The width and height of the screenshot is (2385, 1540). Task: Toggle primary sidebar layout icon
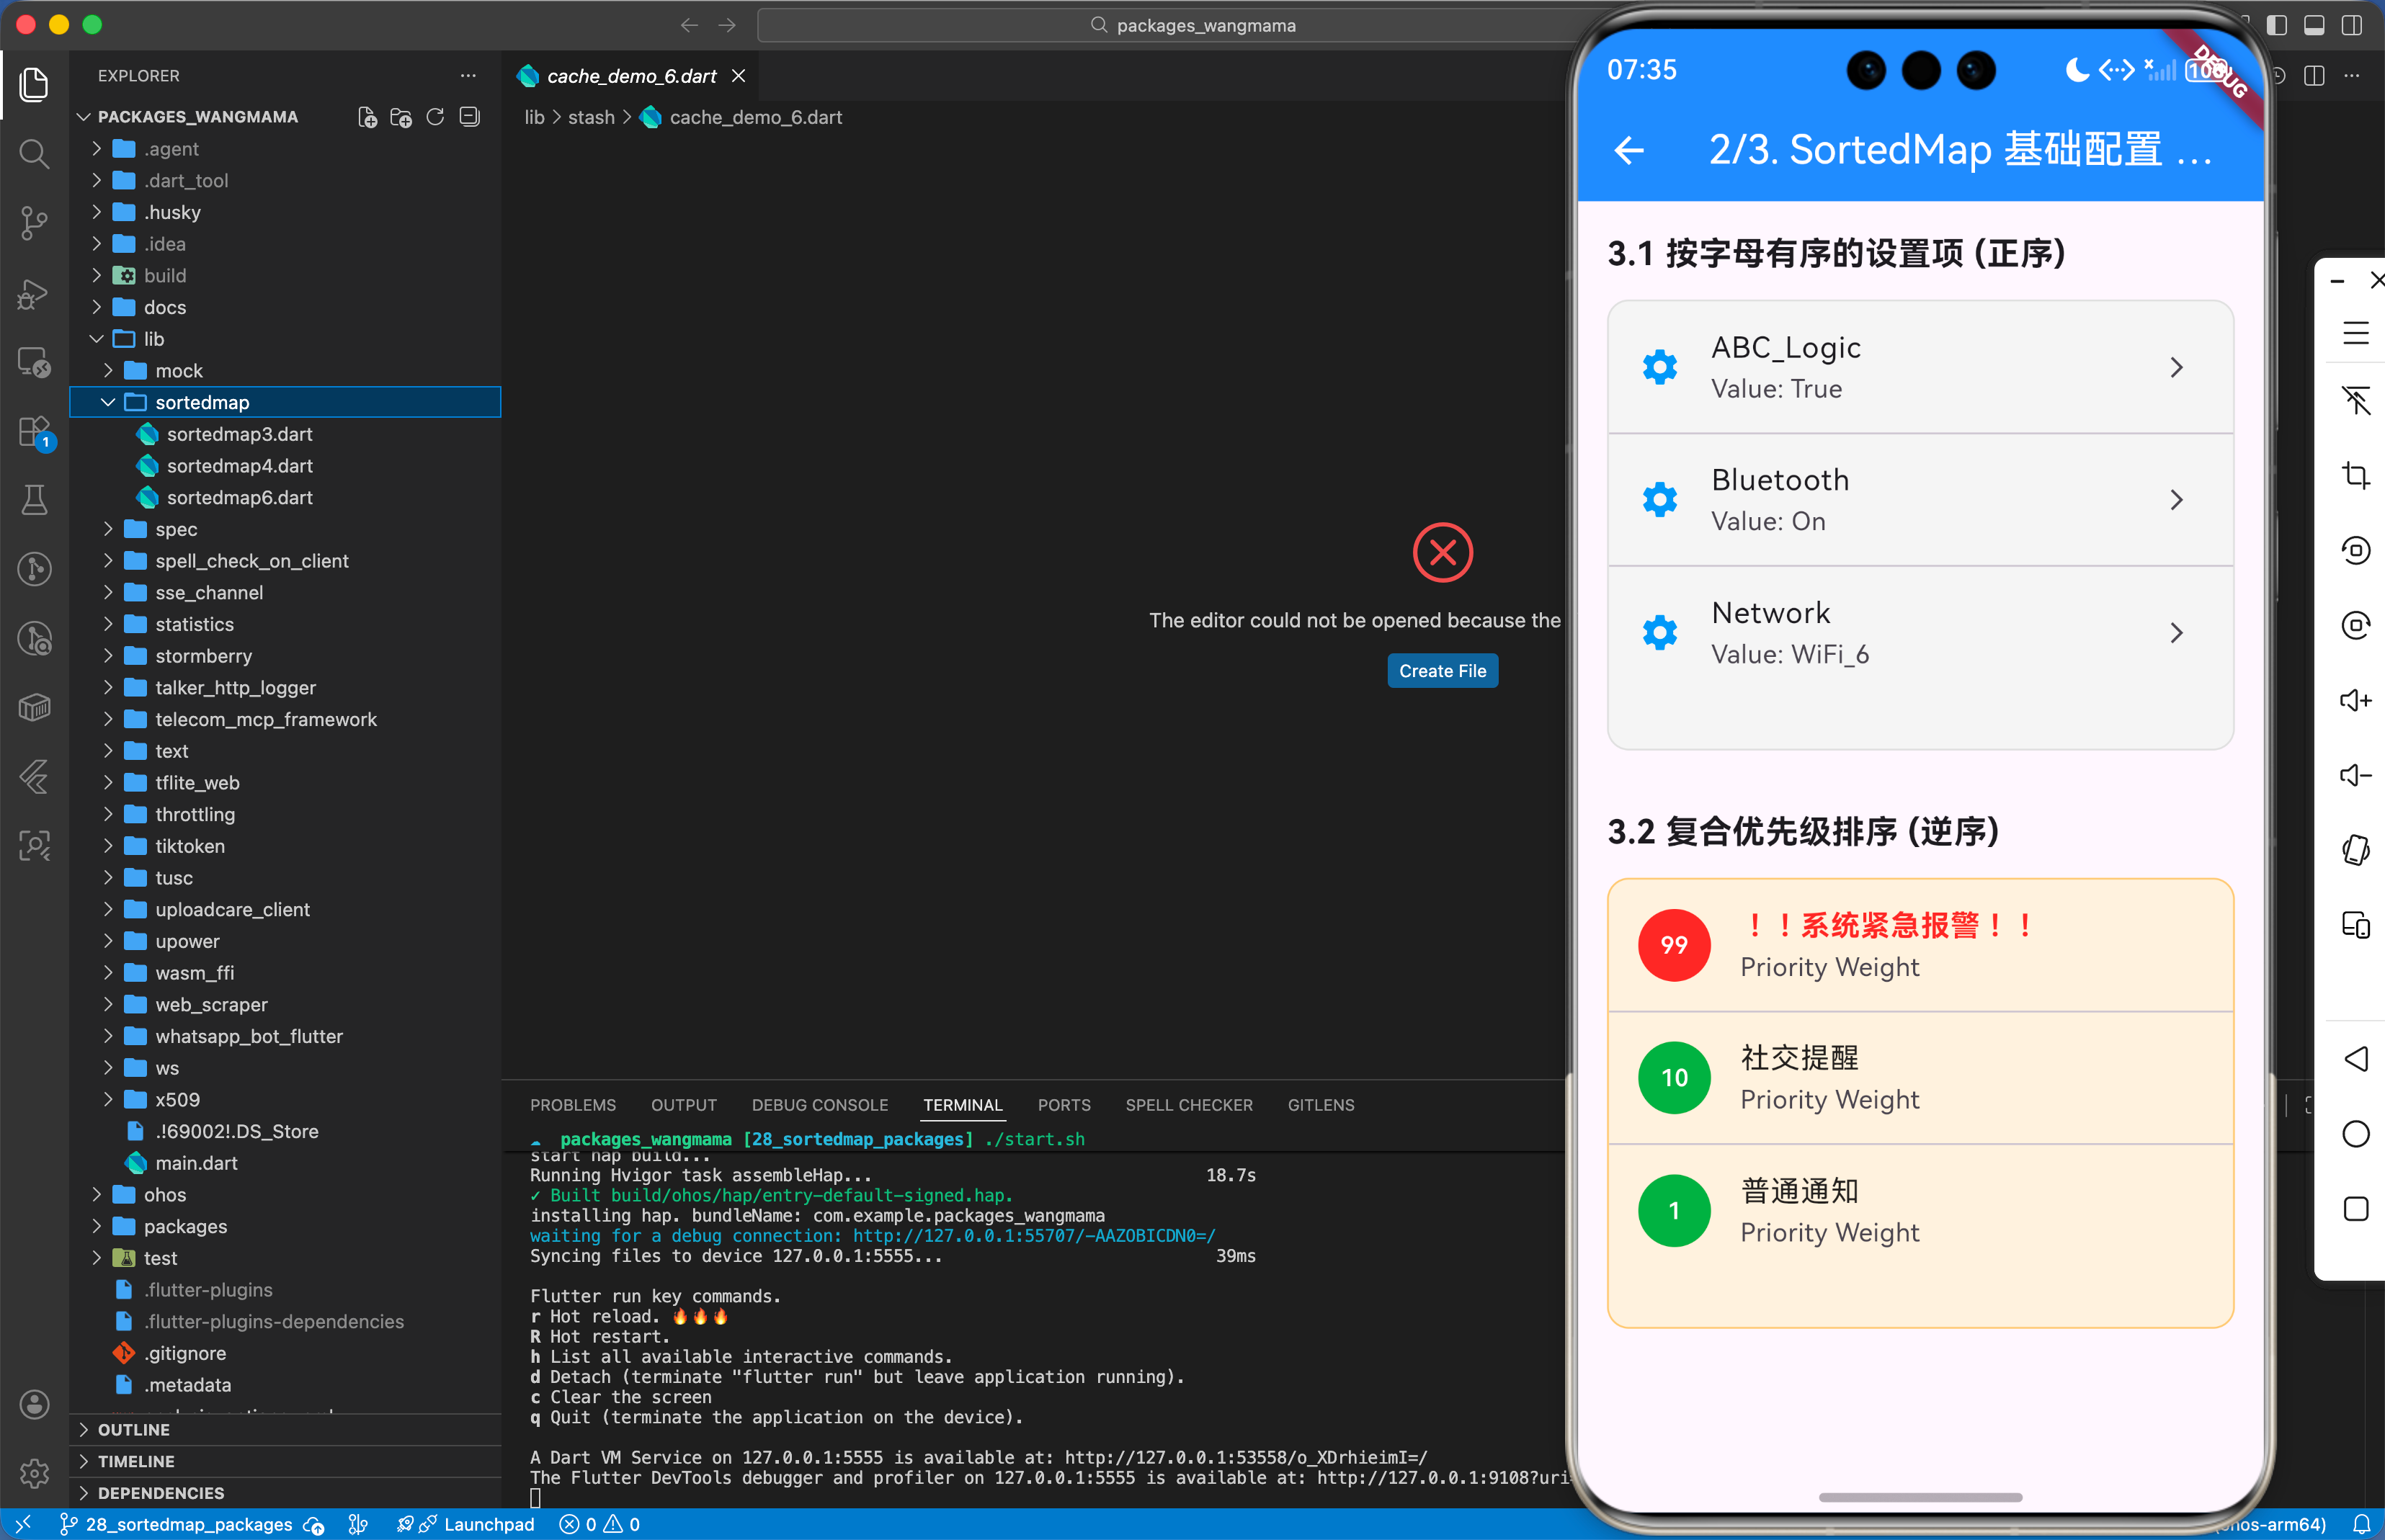click(2277, 25)
